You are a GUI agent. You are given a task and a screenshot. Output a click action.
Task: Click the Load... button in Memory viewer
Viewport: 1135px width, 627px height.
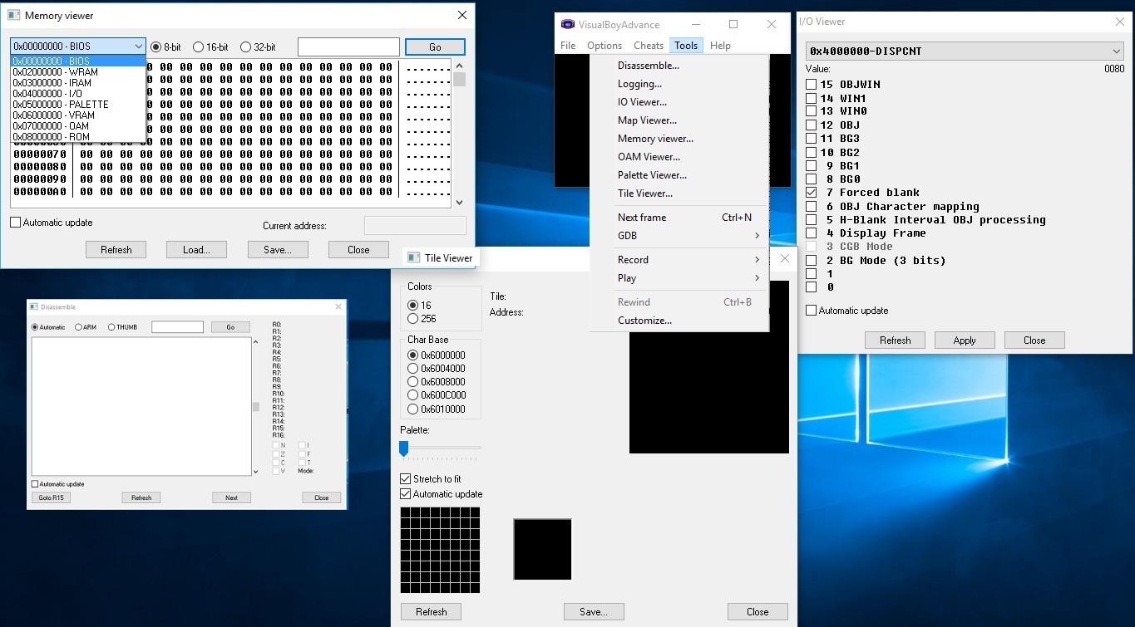[x=196, y=250]
